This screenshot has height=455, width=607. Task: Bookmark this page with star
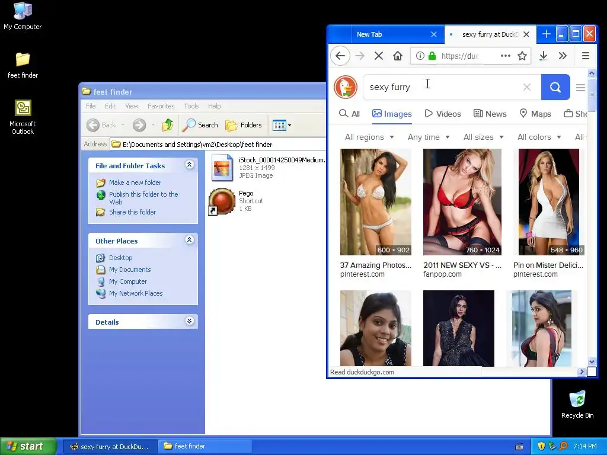(x=522, y=56)
